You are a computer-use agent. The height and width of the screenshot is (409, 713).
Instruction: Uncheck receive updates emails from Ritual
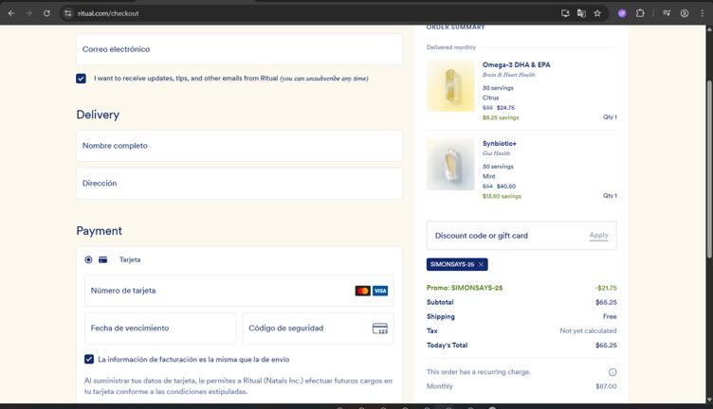[x=81, y=79]
